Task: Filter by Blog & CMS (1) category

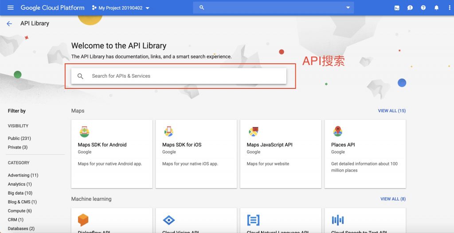Action: [22, 202]
